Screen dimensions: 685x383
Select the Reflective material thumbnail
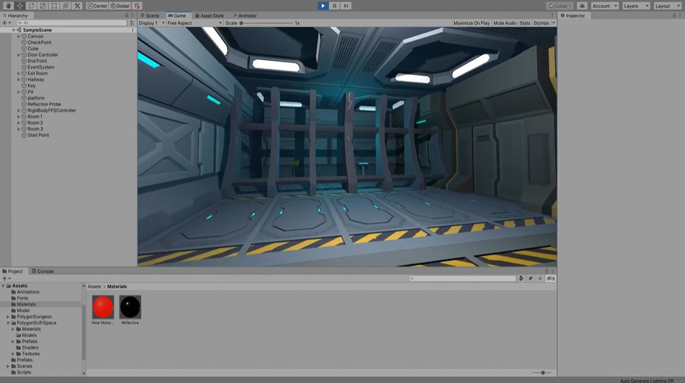tap(130, 307)
